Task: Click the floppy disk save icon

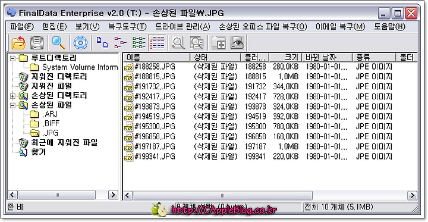Action: 37,43
